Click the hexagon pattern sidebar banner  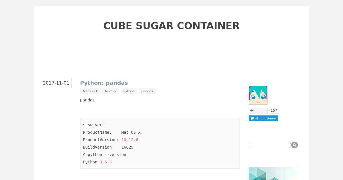(274, 174)
